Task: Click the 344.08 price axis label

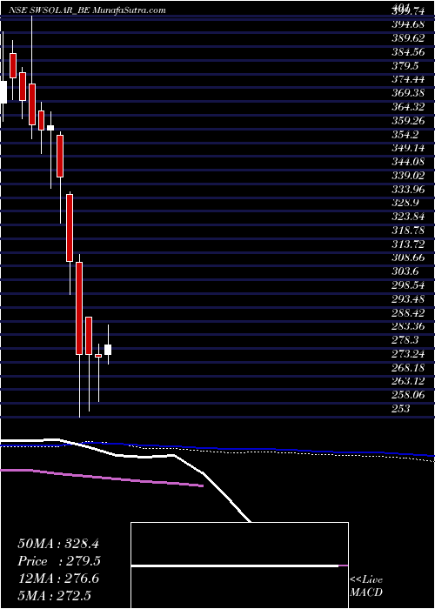Action: click(409, 162)
